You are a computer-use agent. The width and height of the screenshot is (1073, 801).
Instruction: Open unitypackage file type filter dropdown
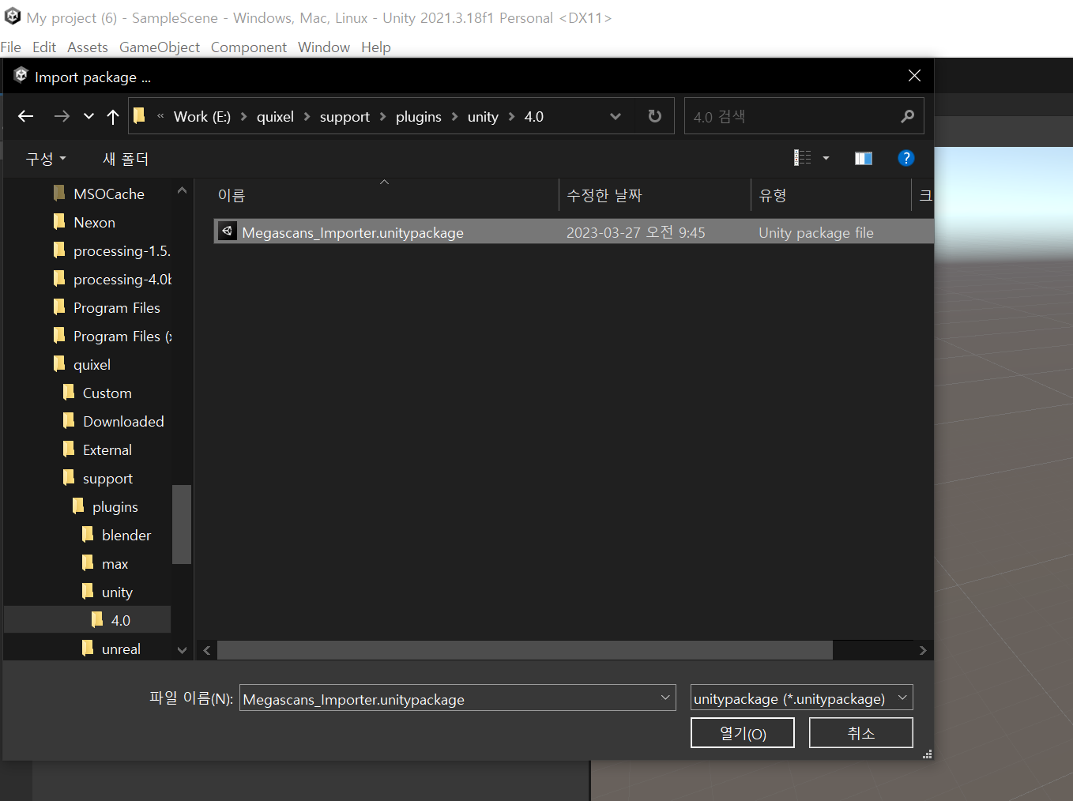[x=801, y=698]
